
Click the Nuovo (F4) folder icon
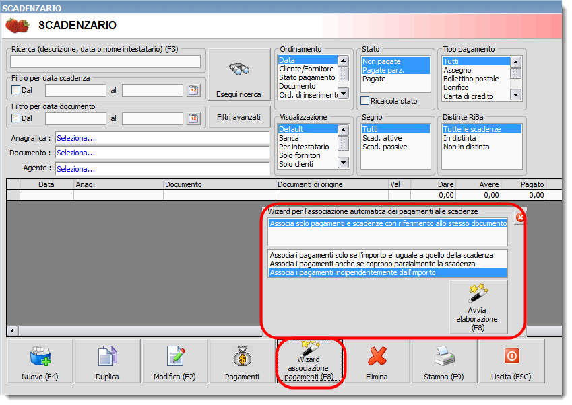point(40,356)
